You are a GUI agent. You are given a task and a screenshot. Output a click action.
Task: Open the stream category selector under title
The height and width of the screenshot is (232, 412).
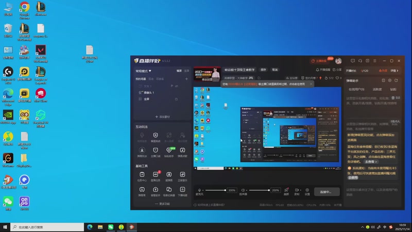tap(238, 78)
